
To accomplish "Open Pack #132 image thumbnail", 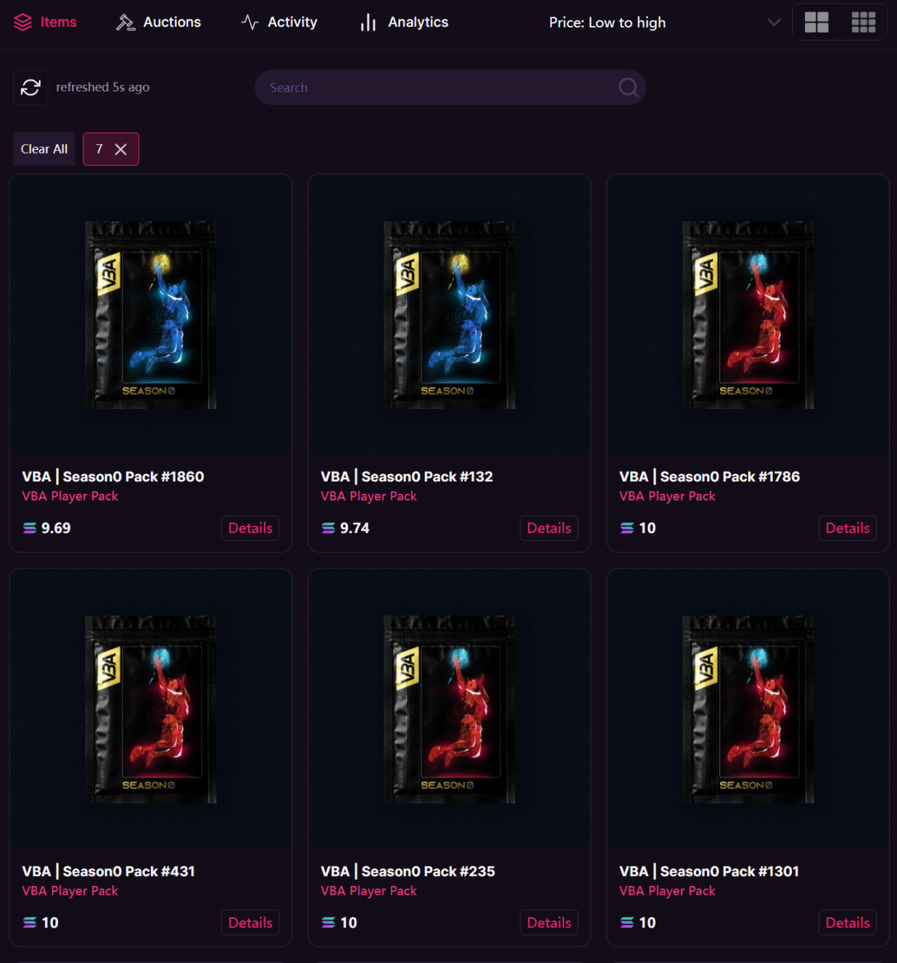I will [x=450, y=315].
